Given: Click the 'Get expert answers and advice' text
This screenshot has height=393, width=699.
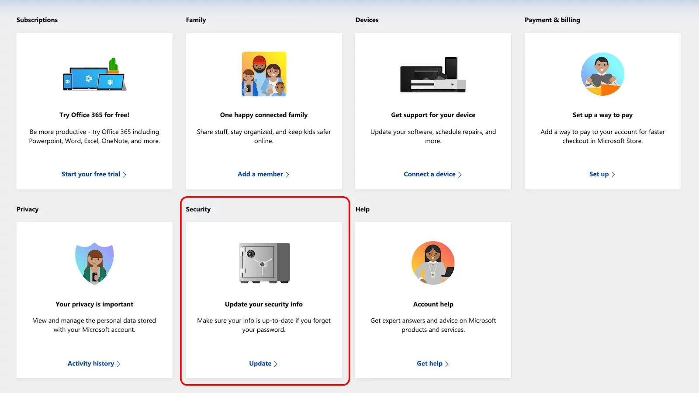Looking at the screenshot, I should (433, 325).
